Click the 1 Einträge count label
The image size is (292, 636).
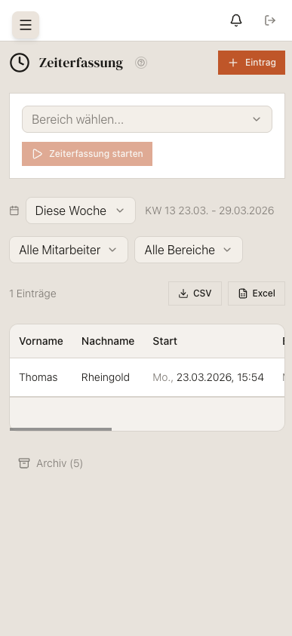pyautogui.click(x=33, y=293)
